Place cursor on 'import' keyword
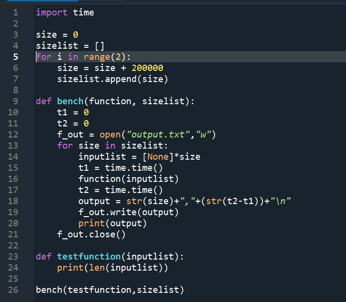Screen dimensions: 346x302 pyautogui.click(x=52, y=13)
